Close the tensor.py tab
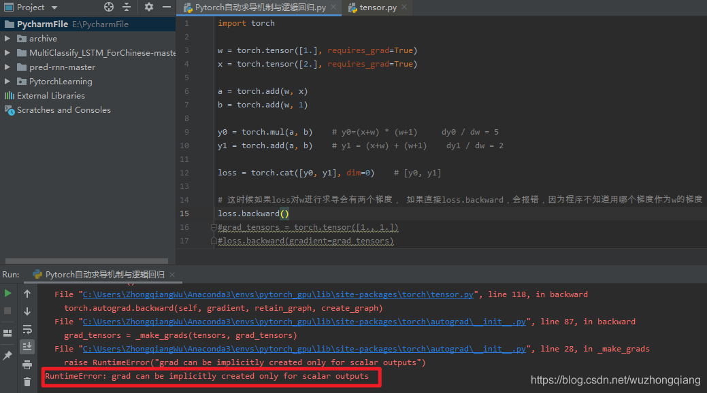The image size is (707, 393). click(404, 7)
